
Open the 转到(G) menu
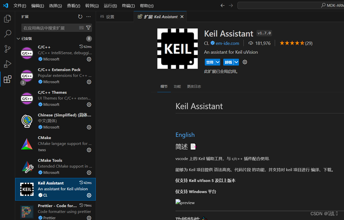[92, 6]
